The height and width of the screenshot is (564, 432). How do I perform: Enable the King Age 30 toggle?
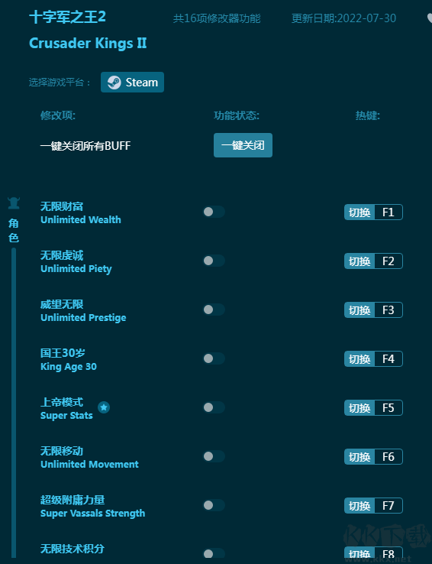pyautogui.click(x=214, y=358)
